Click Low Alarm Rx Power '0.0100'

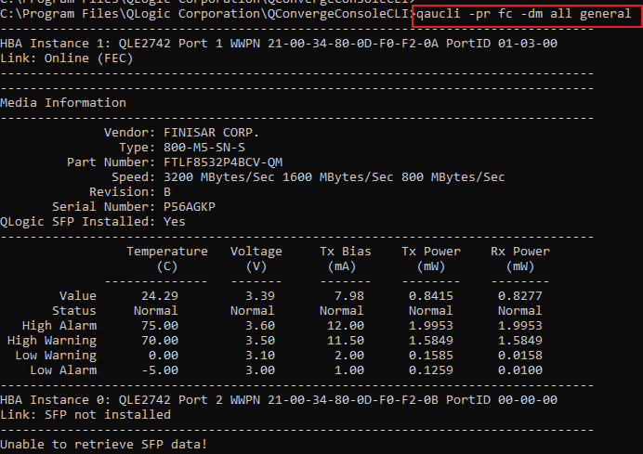click(520, 370)
